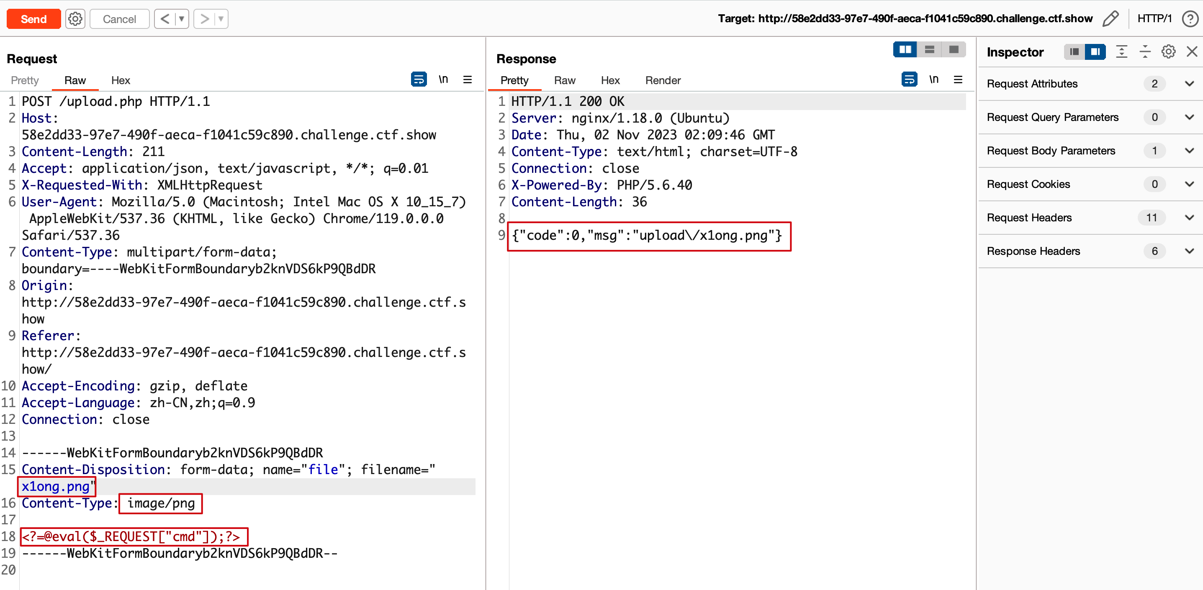
Task: Dock the Inspector to the left side
Action: pyautogui.click(x=1074, y=51)
